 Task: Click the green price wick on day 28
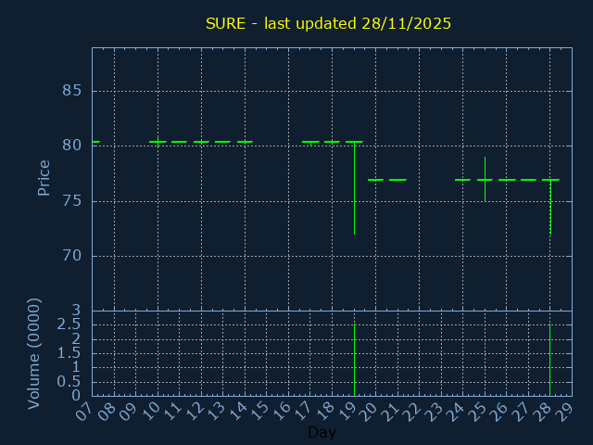(x=550, y=207)
